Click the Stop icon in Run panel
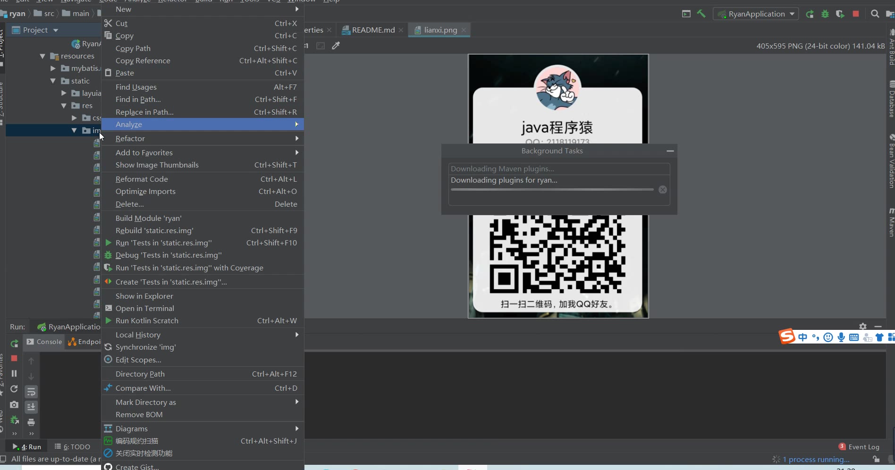 (14, 358)
